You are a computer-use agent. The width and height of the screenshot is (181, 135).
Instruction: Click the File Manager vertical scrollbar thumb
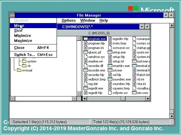coord(172,112)
